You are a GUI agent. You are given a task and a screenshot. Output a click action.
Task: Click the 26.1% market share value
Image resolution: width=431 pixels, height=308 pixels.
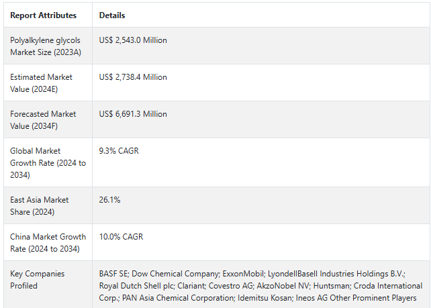(x=110, y=200)
